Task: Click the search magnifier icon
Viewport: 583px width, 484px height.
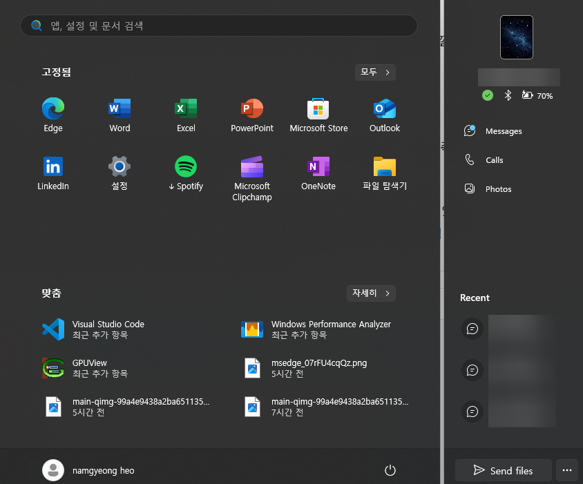Action: [x=37, y=26]
